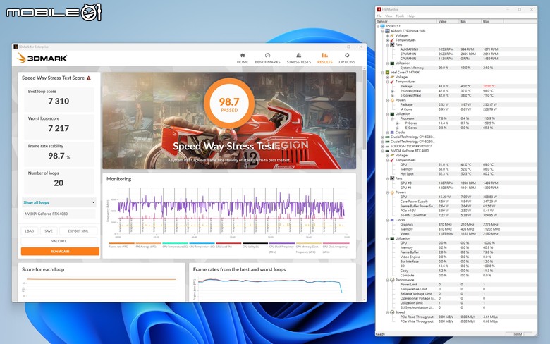
Task: Click the EXPORT XML button
Action: [78, 231]
